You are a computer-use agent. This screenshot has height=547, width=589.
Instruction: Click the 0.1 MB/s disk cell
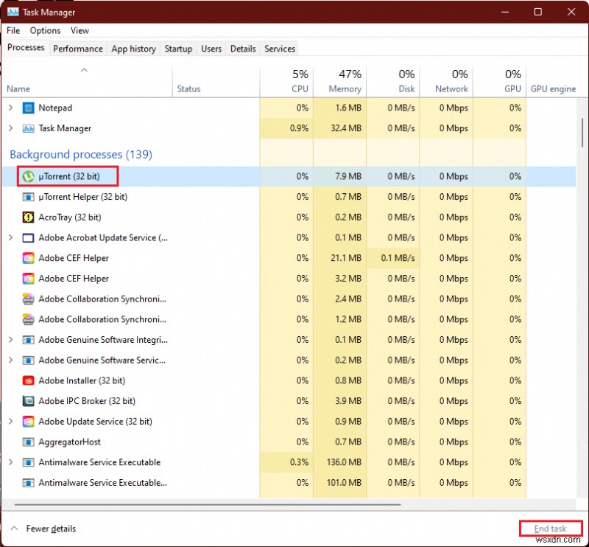[393, 258]
